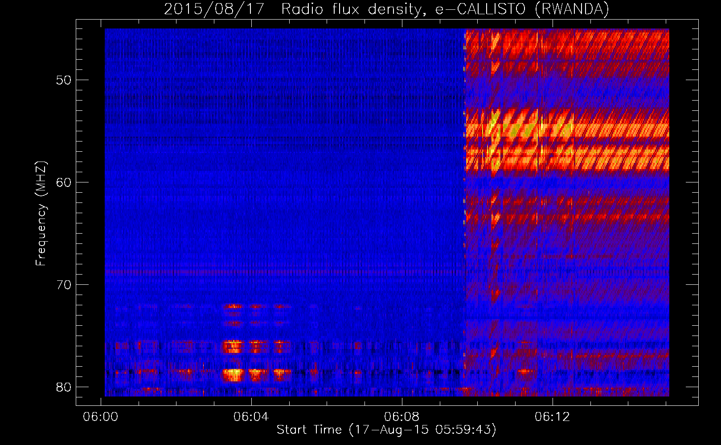Click the '60' frequency tick label
This screenshot has width=721, height=445.
[64, 182]
